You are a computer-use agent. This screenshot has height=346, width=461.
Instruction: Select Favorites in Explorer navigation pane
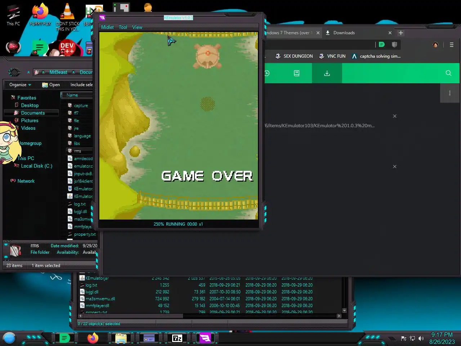pos(27,98)
